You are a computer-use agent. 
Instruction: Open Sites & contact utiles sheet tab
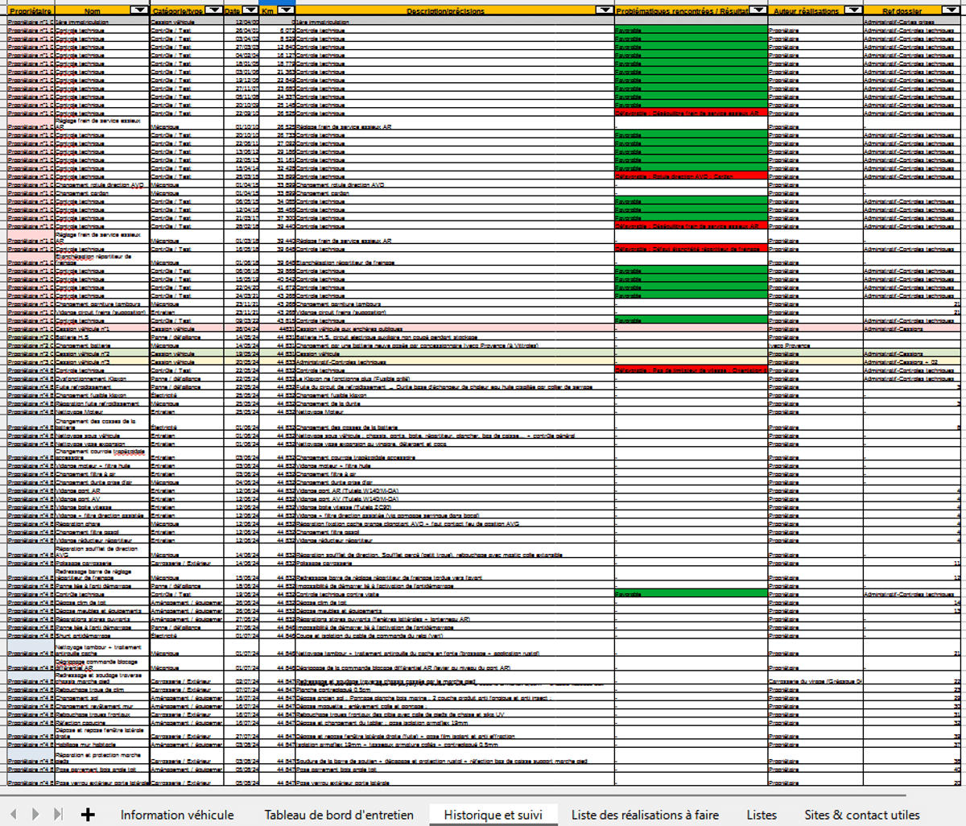click(862, 815)
